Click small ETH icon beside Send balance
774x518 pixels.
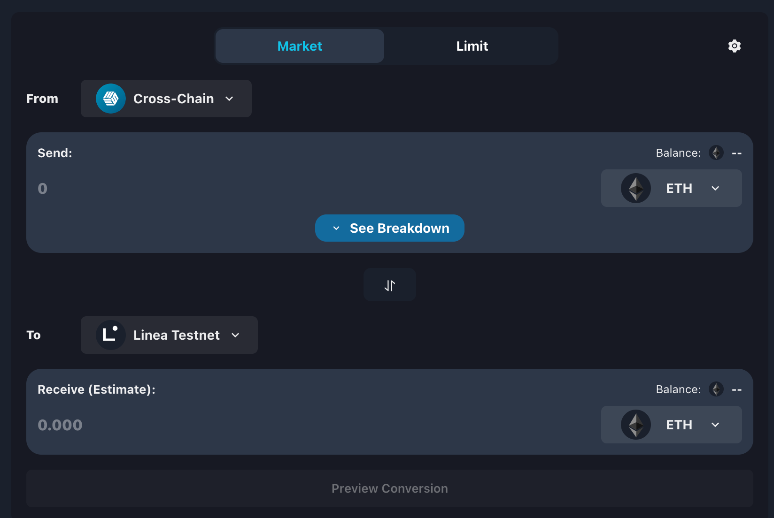[716, 153]
